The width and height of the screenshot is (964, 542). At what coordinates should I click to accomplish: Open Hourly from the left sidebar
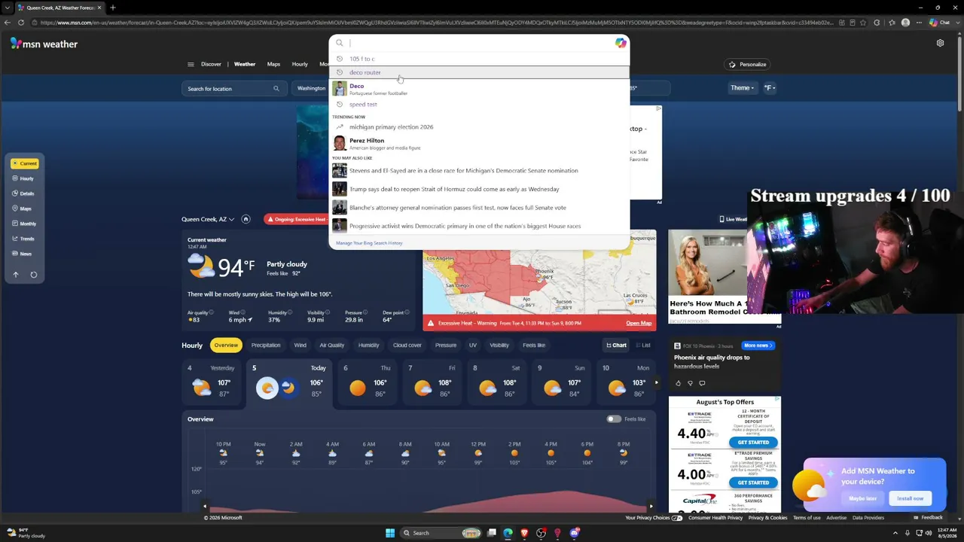(x=23, y=178)
